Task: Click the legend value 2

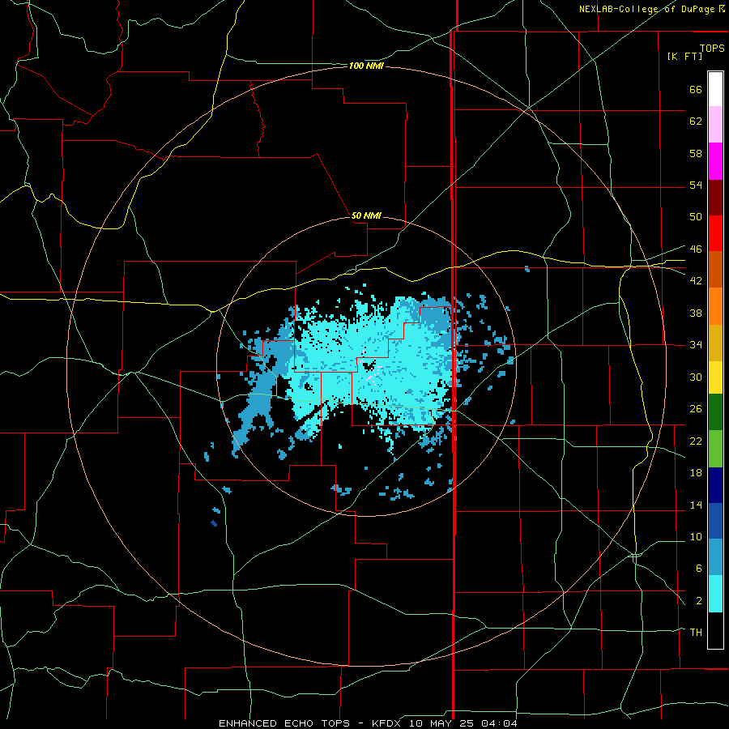Action: pos(698,601)
